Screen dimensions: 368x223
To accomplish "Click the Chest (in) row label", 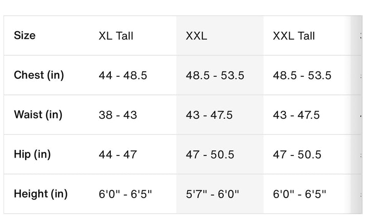I will [39, 75].
